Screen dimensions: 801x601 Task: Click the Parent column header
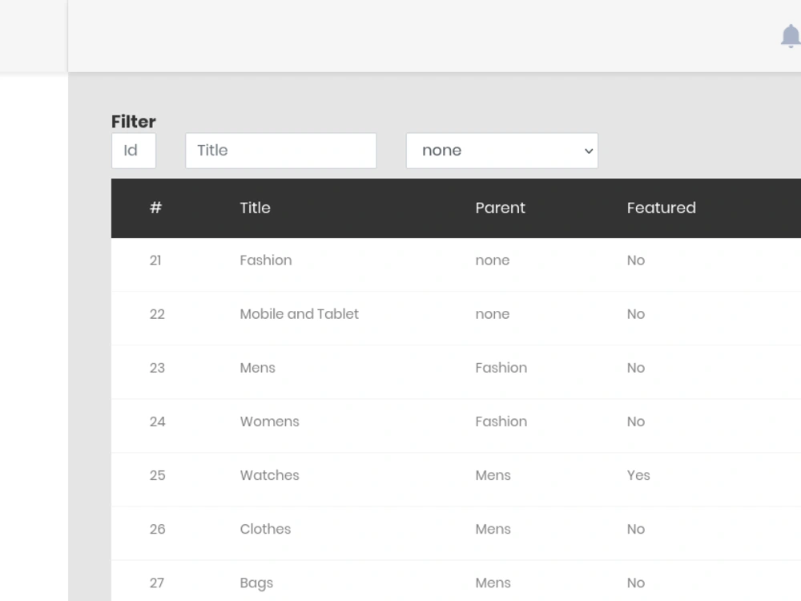pyautogui.click(x=500, y=208)
